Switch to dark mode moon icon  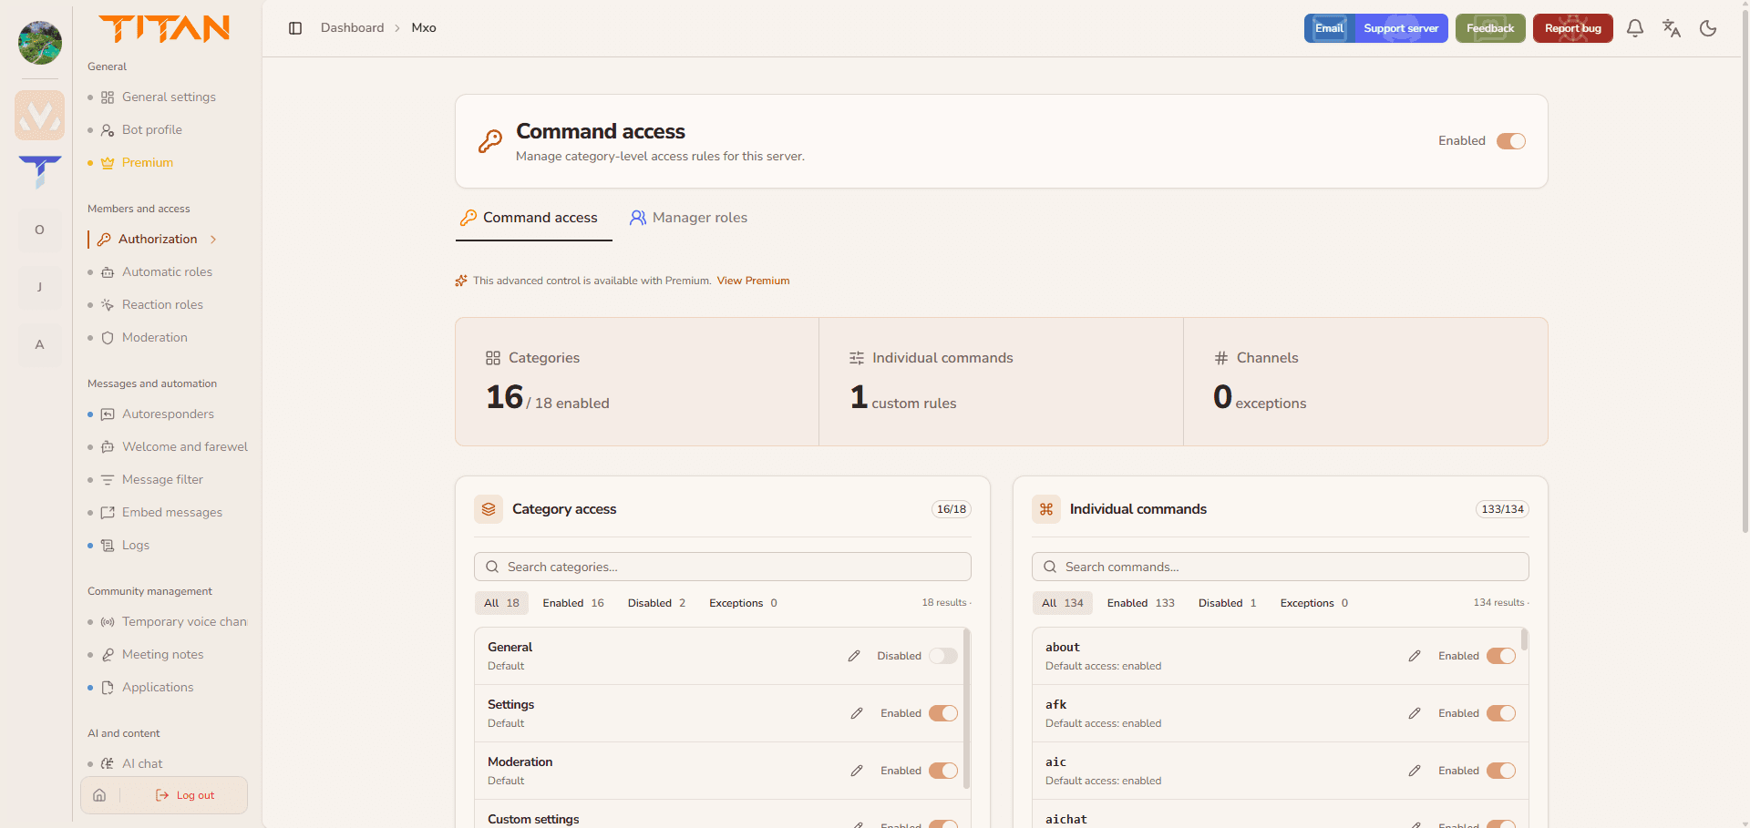(x=1708, y=28)
